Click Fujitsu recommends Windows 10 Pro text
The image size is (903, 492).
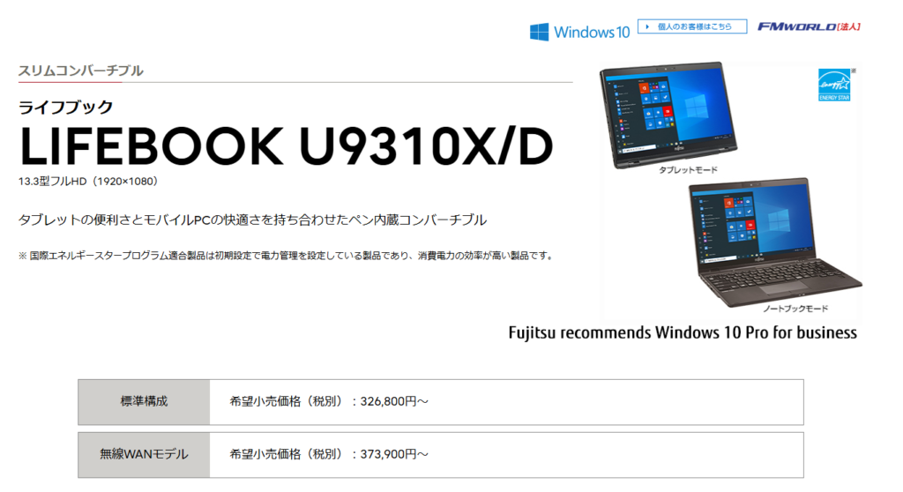[683, 333]
